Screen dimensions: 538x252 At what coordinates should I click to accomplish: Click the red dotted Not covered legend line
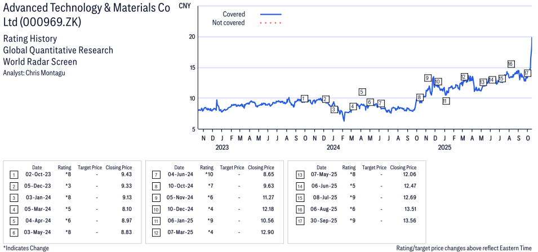click(271, 23)
